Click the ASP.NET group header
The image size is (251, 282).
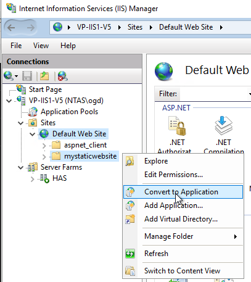pyautogui.click(x=176, y=108)
